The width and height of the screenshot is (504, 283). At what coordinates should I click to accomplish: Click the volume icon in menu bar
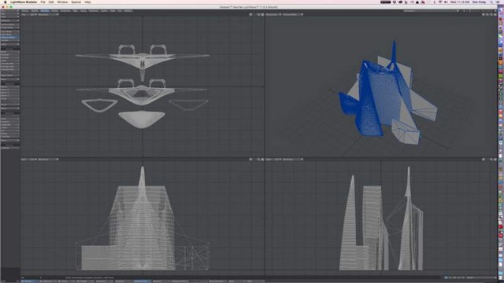click(446, 2)
